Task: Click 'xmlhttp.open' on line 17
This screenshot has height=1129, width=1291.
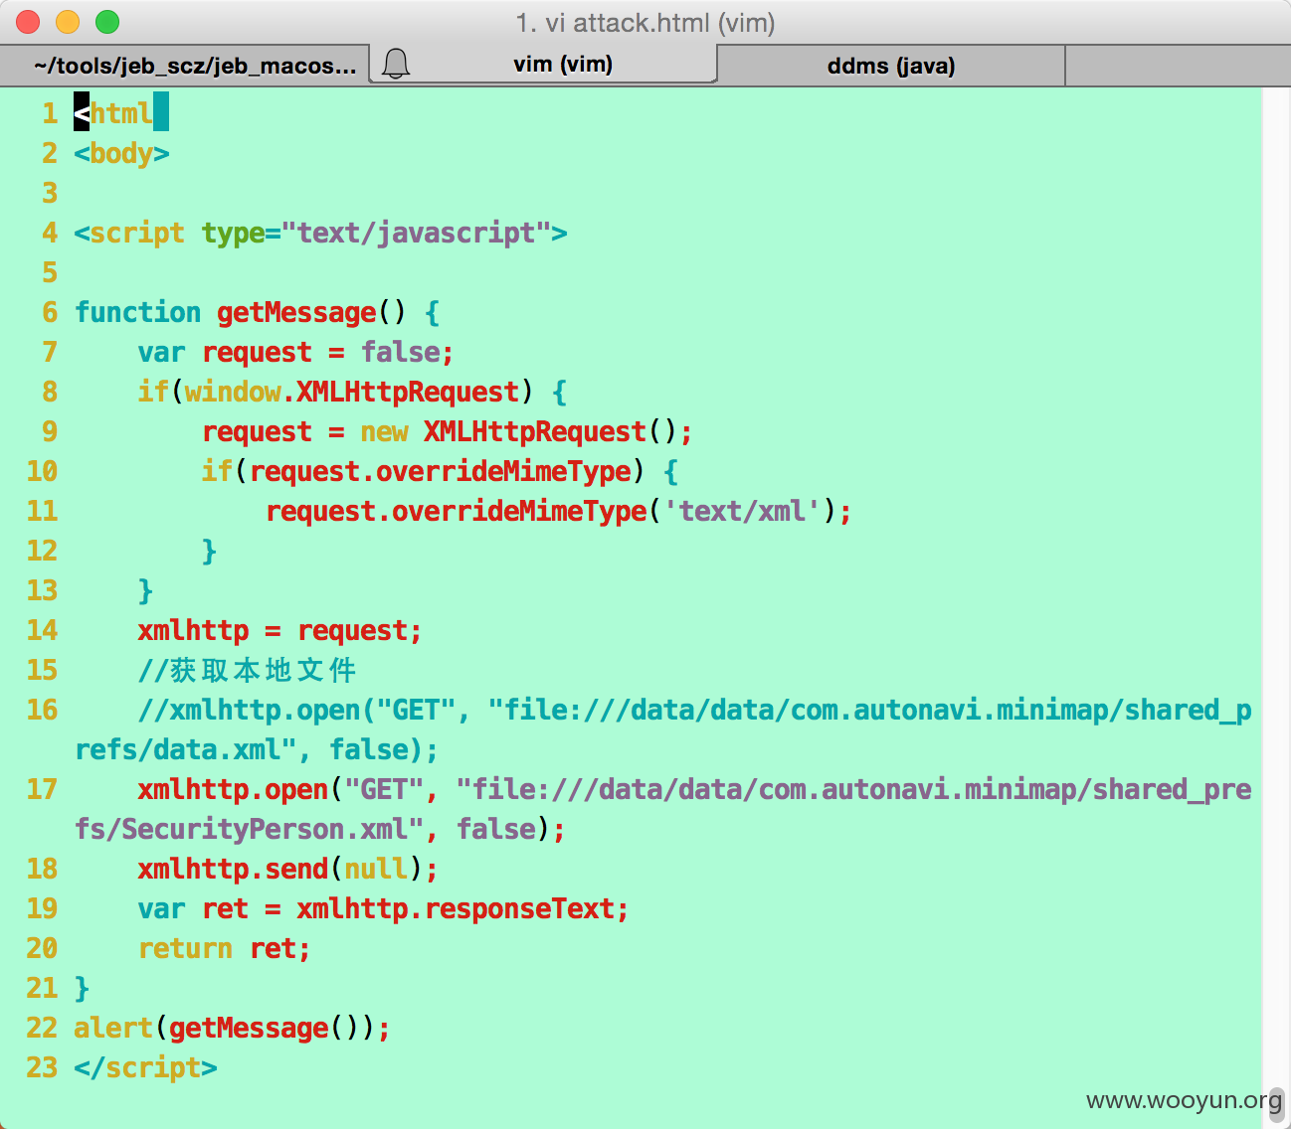Action: click(233, 789)
